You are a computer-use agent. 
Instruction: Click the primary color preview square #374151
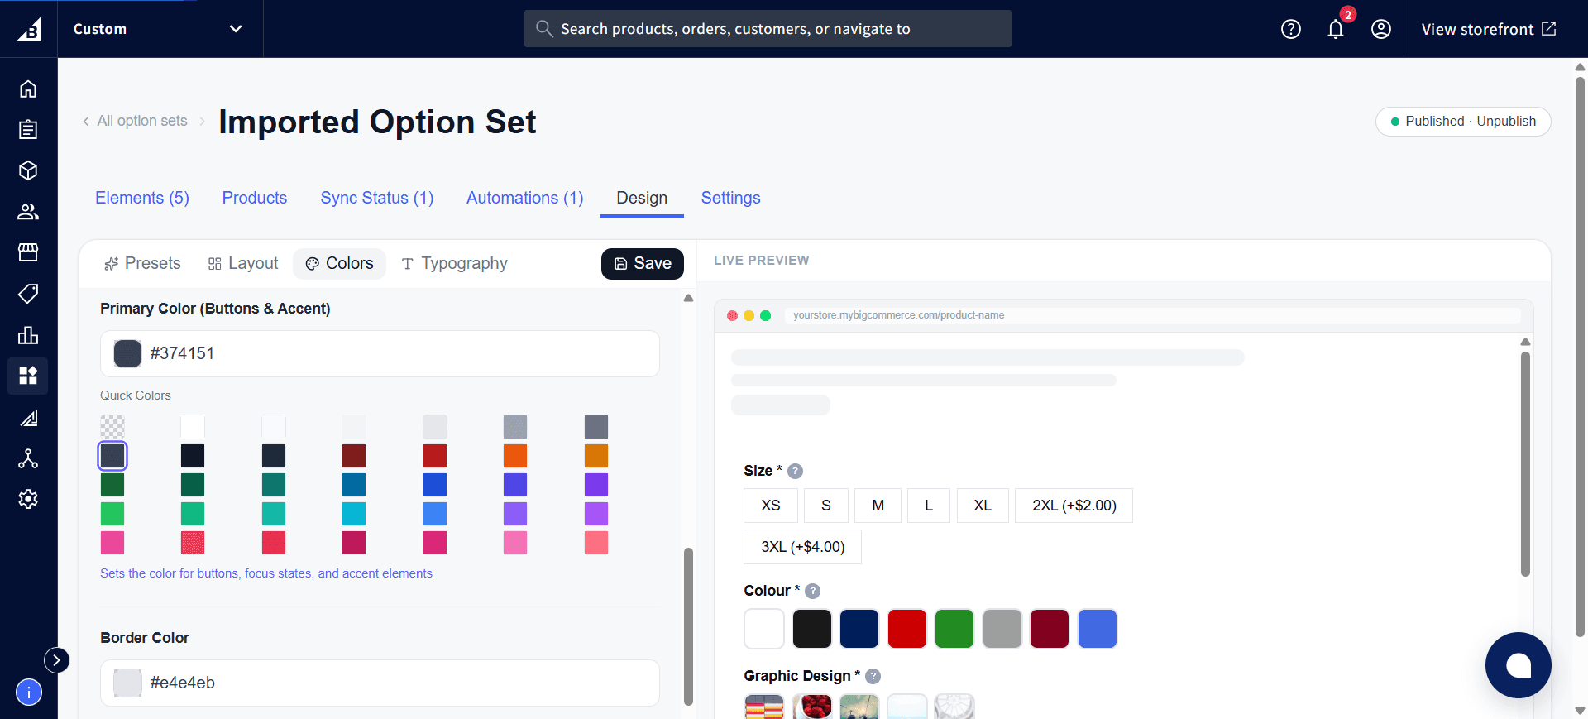[x=127, y=353]
